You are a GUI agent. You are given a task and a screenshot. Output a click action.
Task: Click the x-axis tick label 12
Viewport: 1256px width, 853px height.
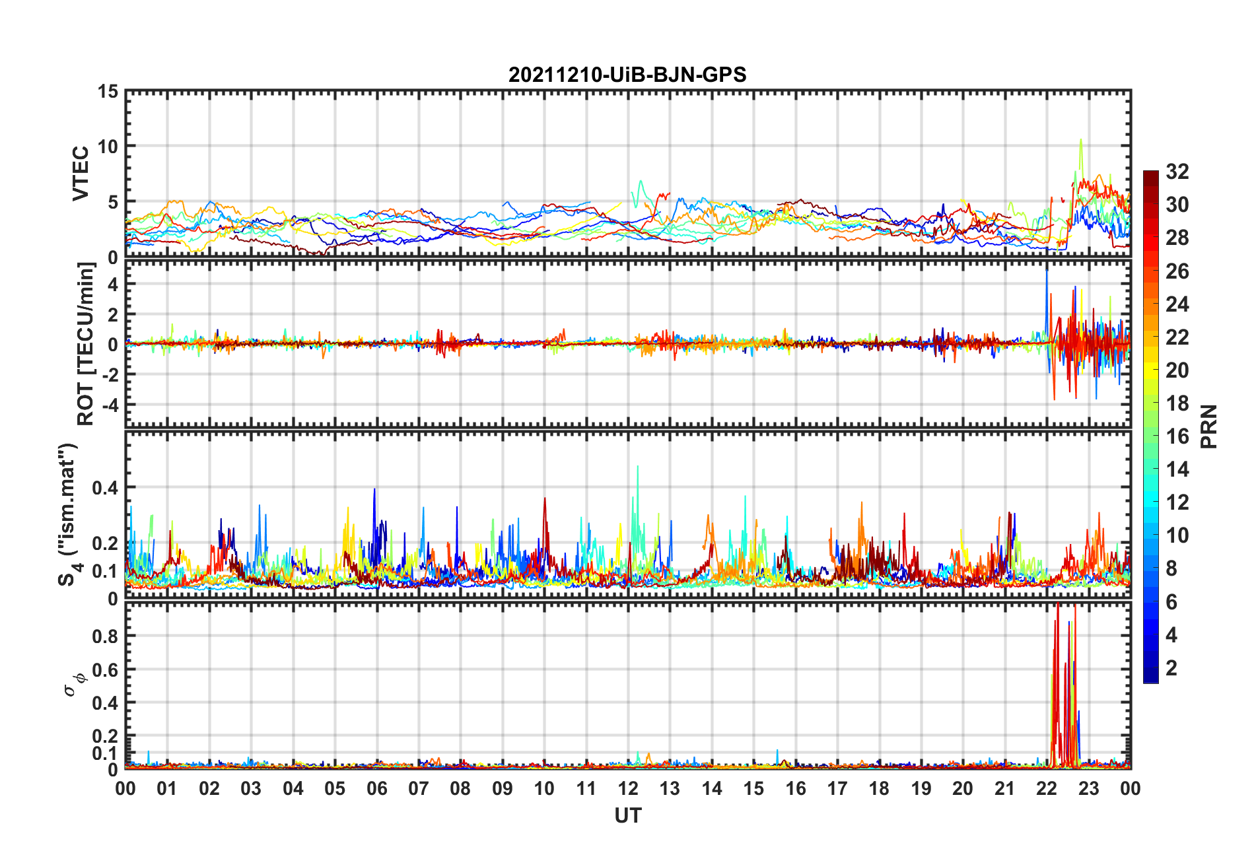628,788
